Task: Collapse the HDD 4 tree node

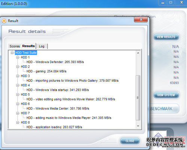Action: pyautogui.click(x=18, y=85)
